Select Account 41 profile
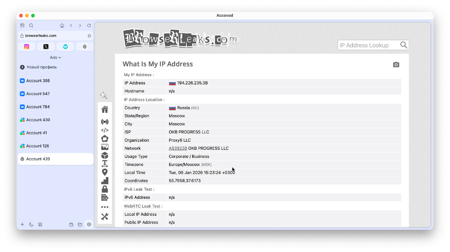450x252 pixels. tap(55, 133)
